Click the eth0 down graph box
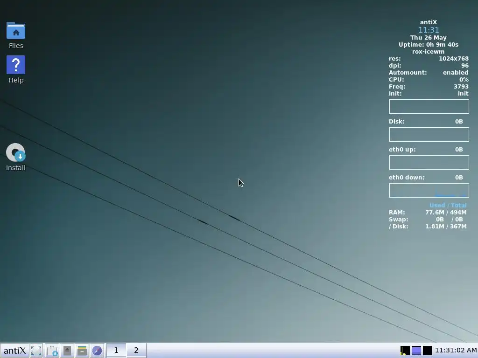The height and width of the screenshot is (358, 478). 429,191
